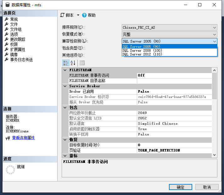Click the wrench icon beside 更改跟踪
224x195 pixels.
pyautogui.click(x=6, y=39)
